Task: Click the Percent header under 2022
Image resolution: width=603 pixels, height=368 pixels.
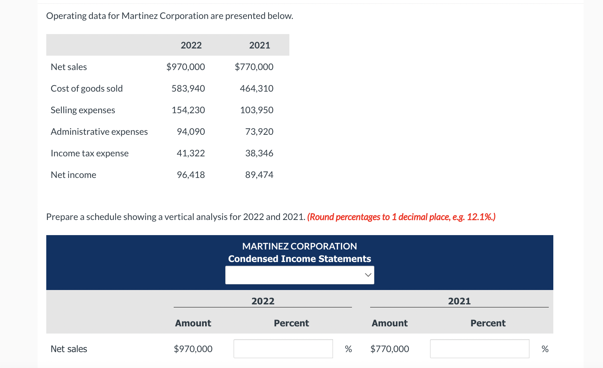Action: 291,323
